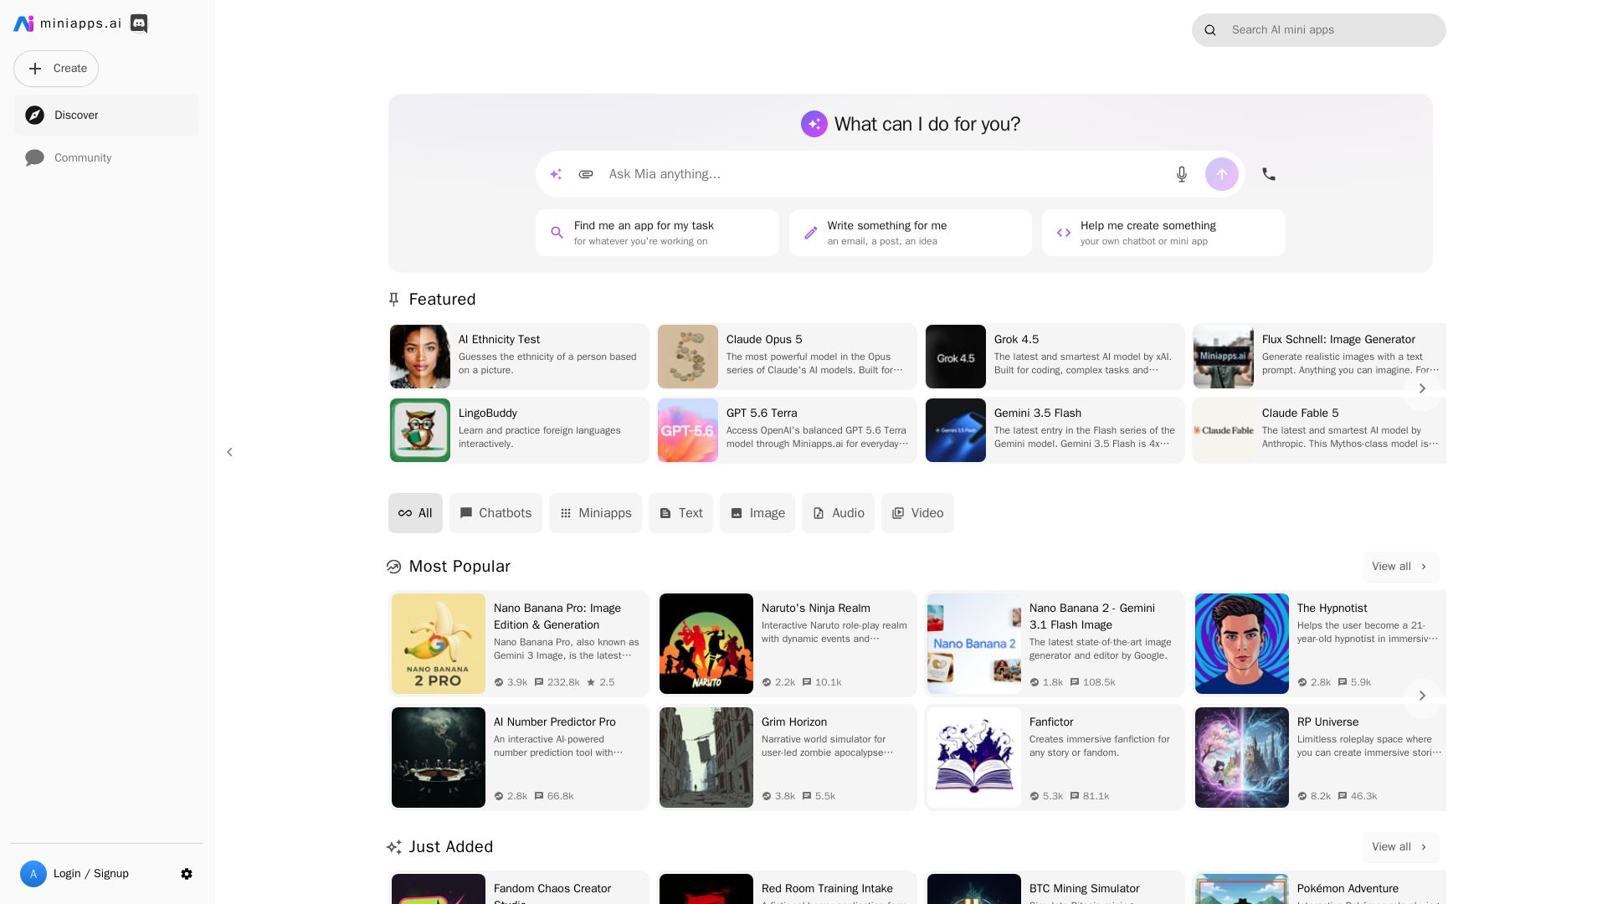The image size is (1607, 904).
Task: Click The Hypnotist thumbnail image
Action: pyautogui.click(x=1242, y=644)
